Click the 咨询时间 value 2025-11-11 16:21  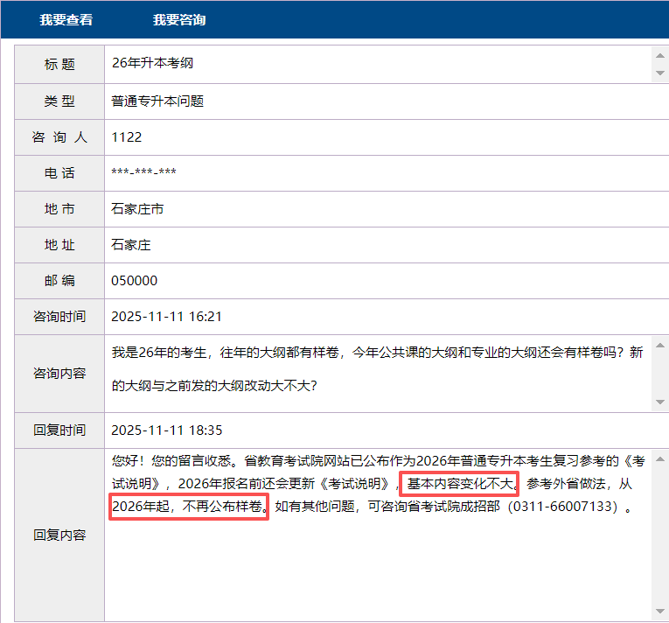coord(166,317)
